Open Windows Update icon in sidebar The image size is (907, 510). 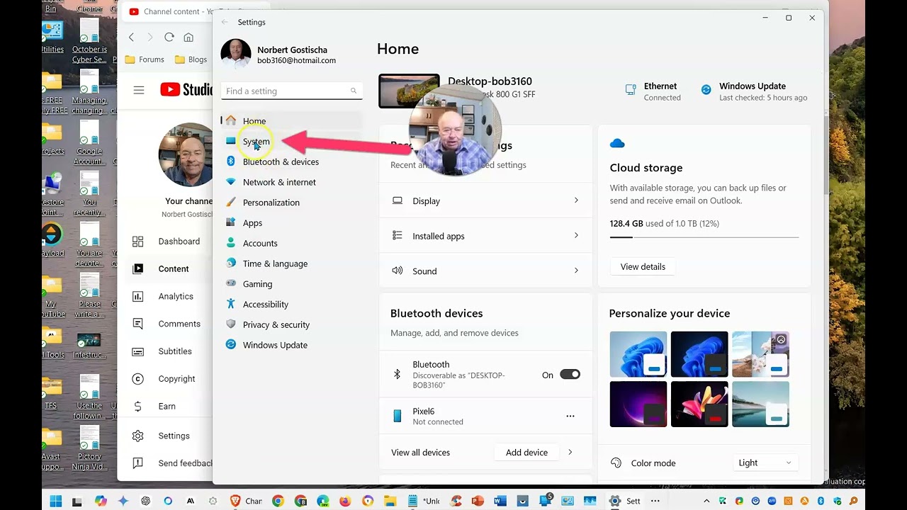point(231,345)
